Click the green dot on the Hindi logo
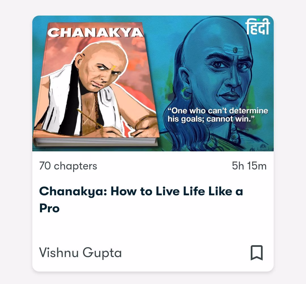 point(258,20)
